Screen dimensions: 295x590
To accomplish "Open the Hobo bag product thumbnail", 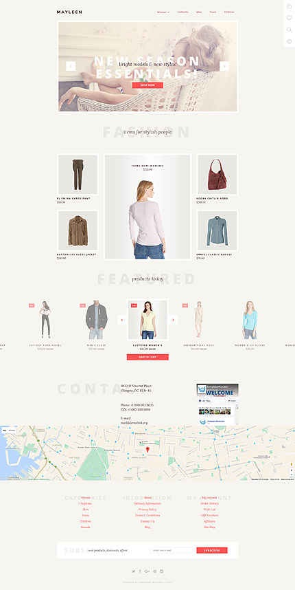I will 217,174.
